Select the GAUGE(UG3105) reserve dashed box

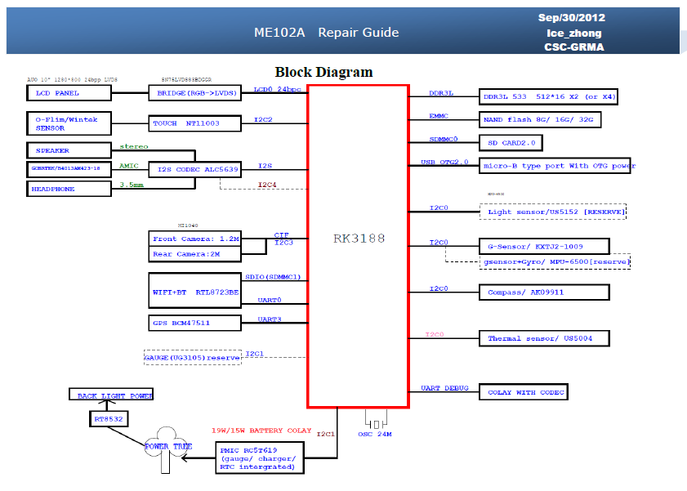193,357
